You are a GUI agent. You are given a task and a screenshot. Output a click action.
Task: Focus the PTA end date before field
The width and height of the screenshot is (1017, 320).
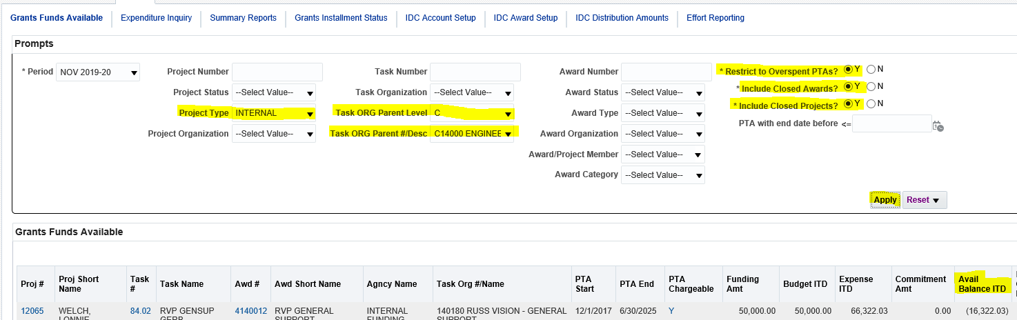tap(891, 123)
